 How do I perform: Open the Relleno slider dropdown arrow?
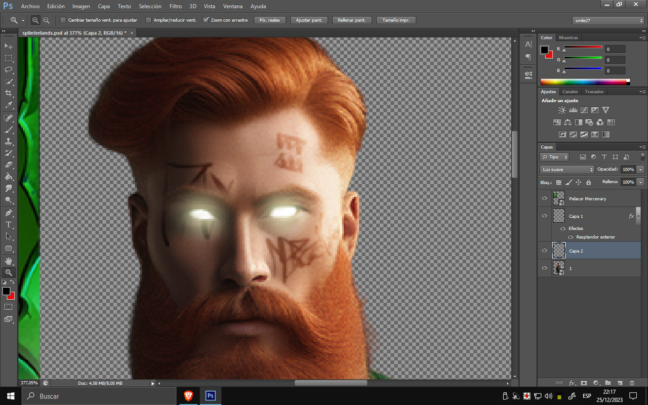point(641,182)
